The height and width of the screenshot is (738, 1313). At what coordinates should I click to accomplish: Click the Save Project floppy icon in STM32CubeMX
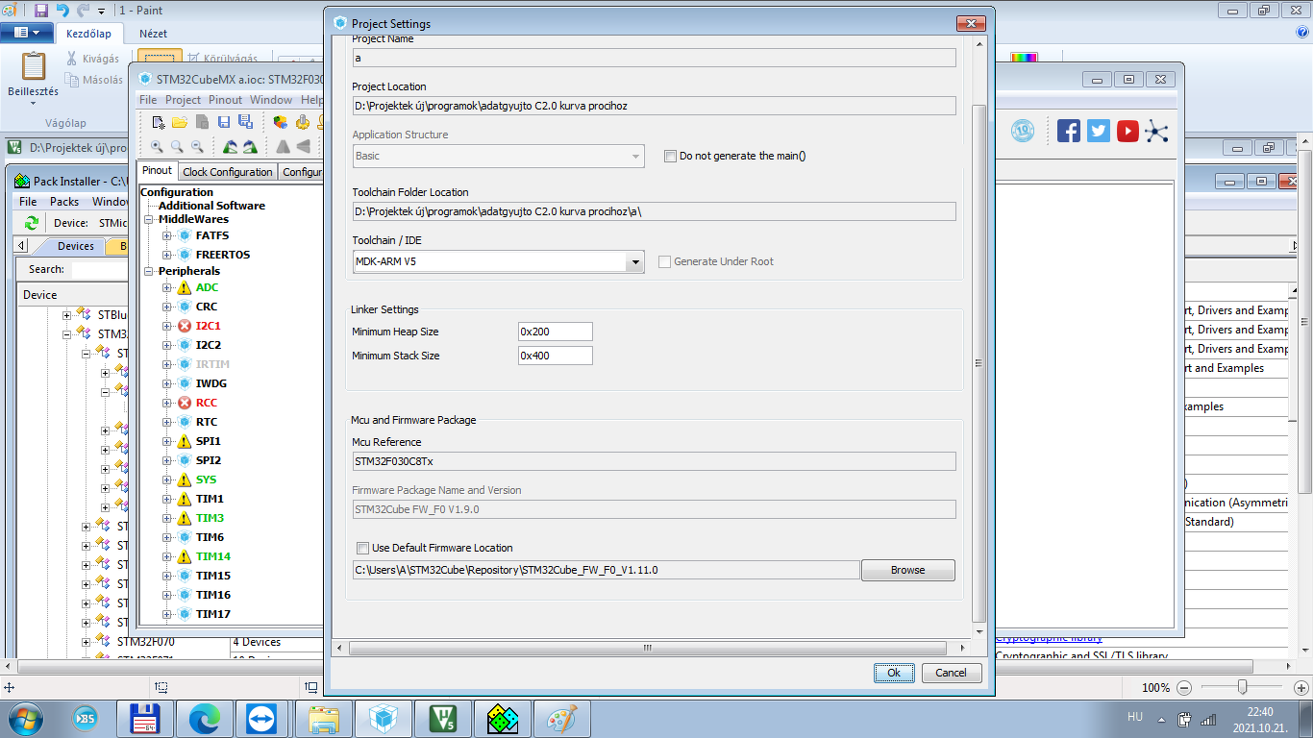[224, 122]
